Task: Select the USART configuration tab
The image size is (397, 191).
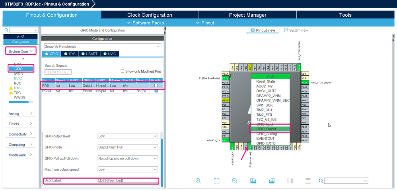Action: tap(90, 54)
